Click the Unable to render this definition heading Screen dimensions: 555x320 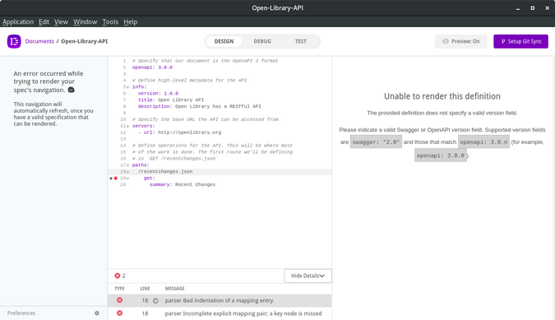click(442, 96)
